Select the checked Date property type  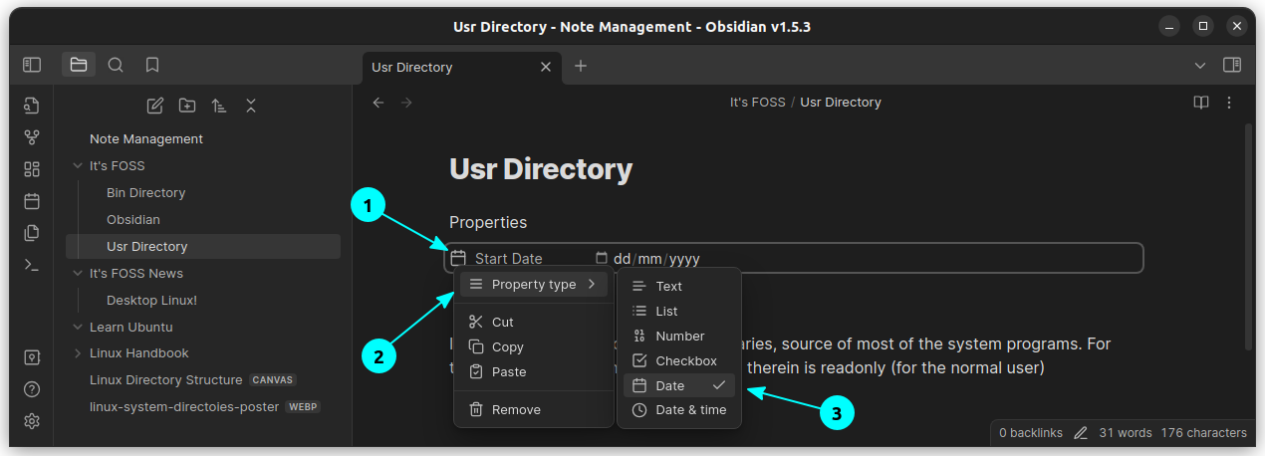tap(679, 385)
